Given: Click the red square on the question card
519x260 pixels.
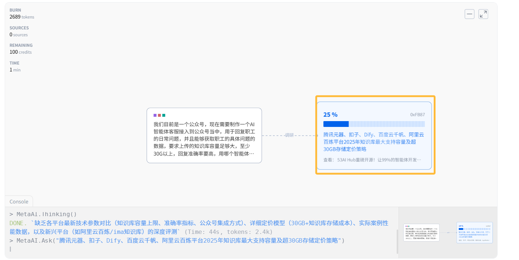Looking at the screenshot, I should (x=159, y=115).
